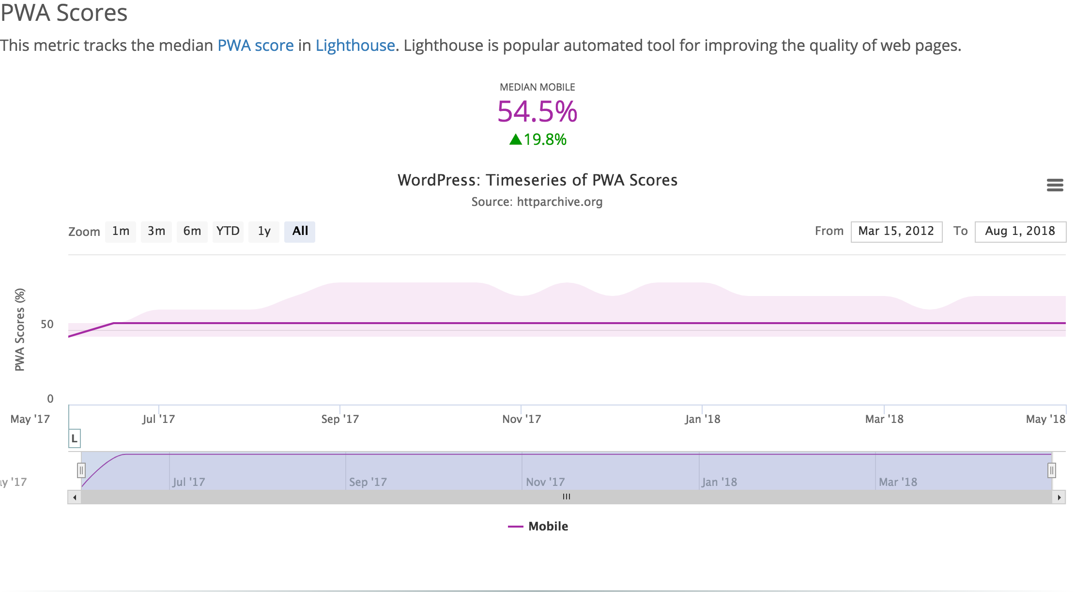This screenshot has height=592, width=1075.
Task: Click the Sep '17 x-axis label
Action: click(x=340, y=419)
